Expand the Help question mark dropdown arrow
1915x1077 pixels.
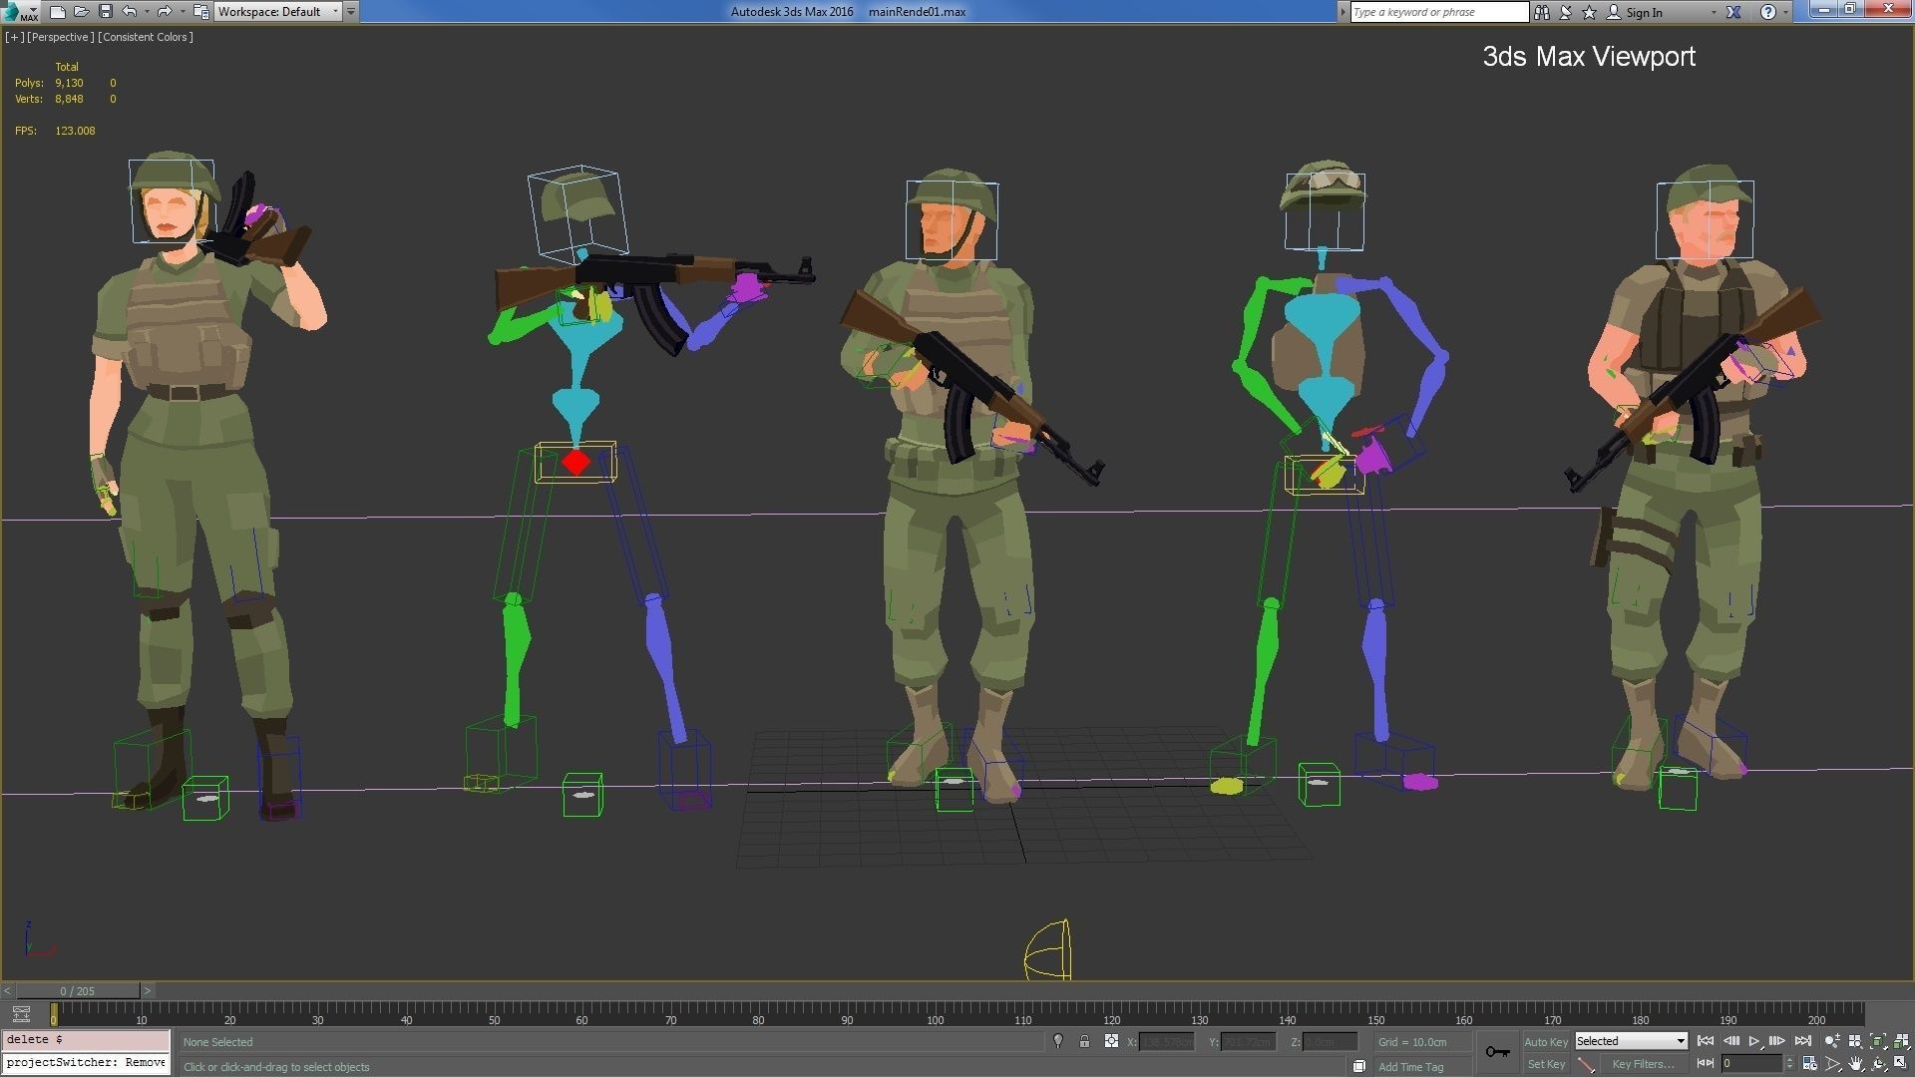[1786, 12]
